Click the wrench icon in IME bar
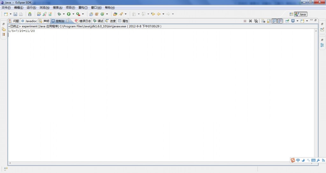The height and width of the screenshot is (173, 326). pos(318,160)
